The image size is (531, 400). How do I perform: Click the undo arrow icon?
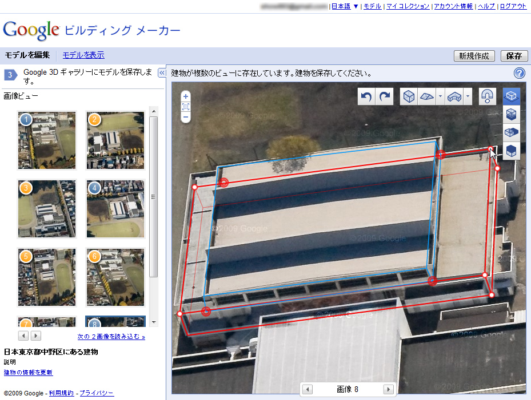tap(366, 96)
